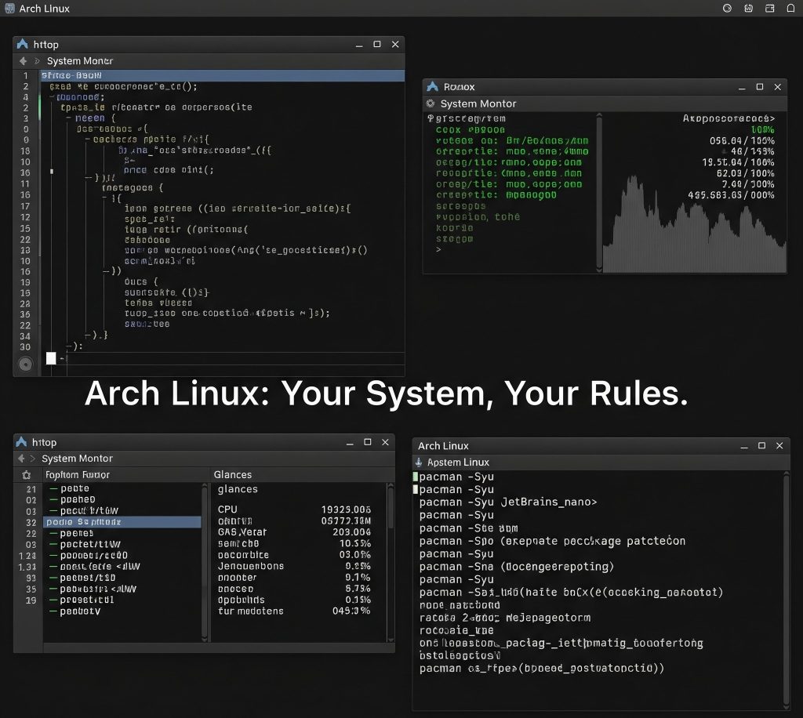The height and width of the screenshot is (718, 803).
Task: Collapse the fold marker beside ').}' on line 34
Action: pos(88,335)
